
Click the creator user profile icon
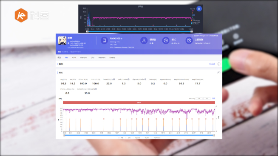pyautogui.click(x=144, y=41)
